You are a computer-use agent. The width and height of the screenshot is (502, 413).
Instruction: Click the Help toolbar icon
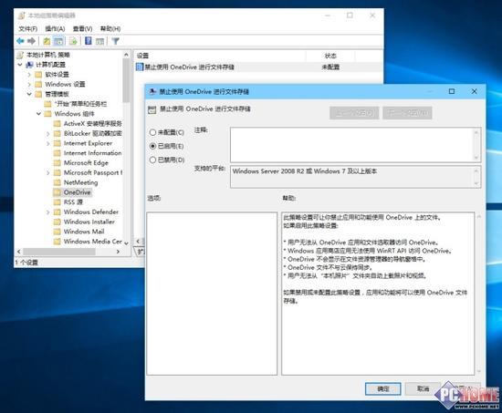click(89, 41)
